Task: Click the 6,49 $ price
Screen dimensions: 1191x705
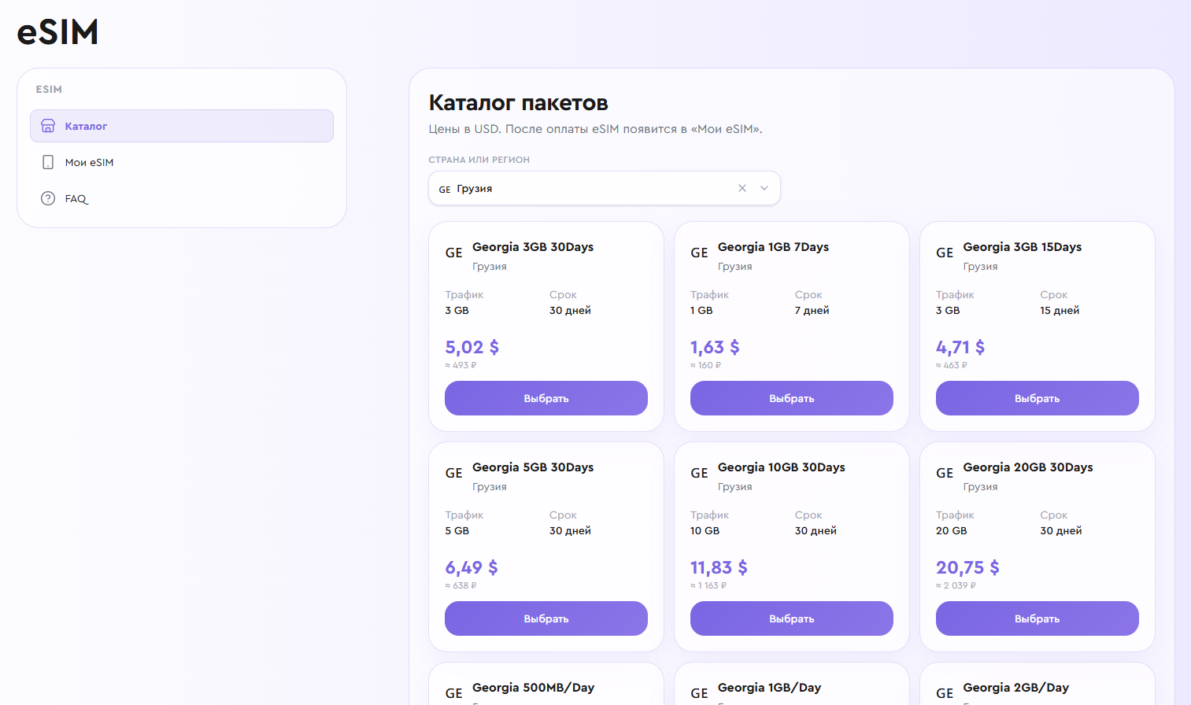Action: point(472,567)
